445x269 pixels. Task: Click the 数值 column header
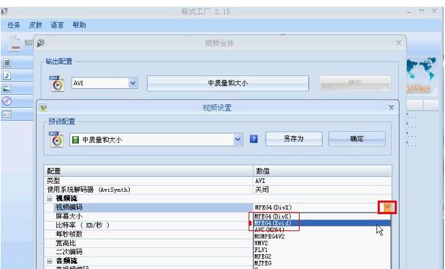tap(322, 171)
